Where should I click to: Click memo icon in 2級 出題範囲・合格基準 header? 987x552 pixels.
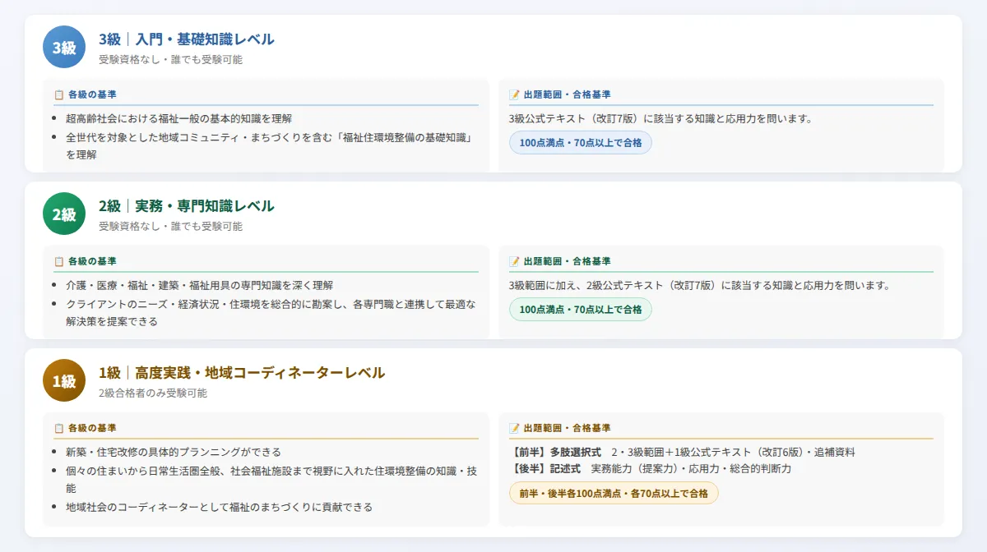(x=515, y=261)
